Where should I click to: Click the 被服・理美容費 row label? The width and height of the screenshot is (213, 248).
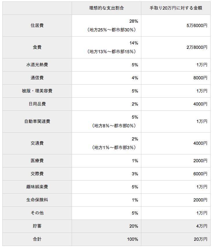coord(37,91)
